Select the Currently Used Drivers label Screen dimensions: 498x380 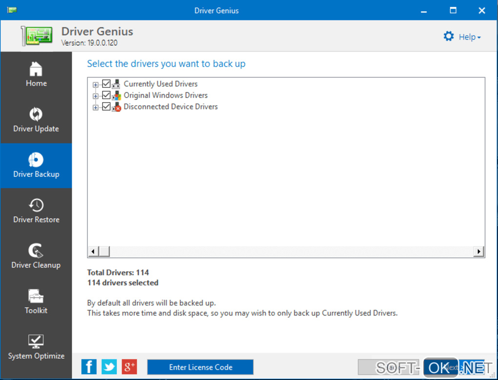(x=161, y=84)
